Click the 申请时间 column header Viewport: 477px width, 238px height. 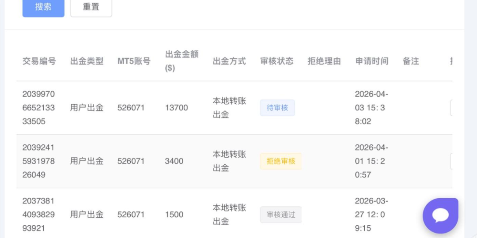[x=372, y=61]
